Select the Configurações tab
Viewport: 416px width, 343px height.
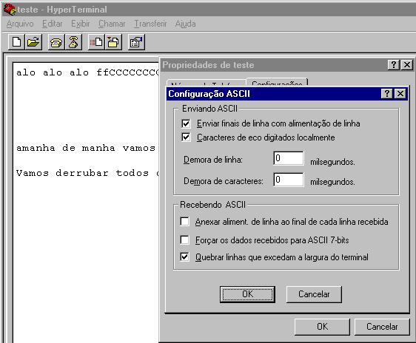coord(277,83)
